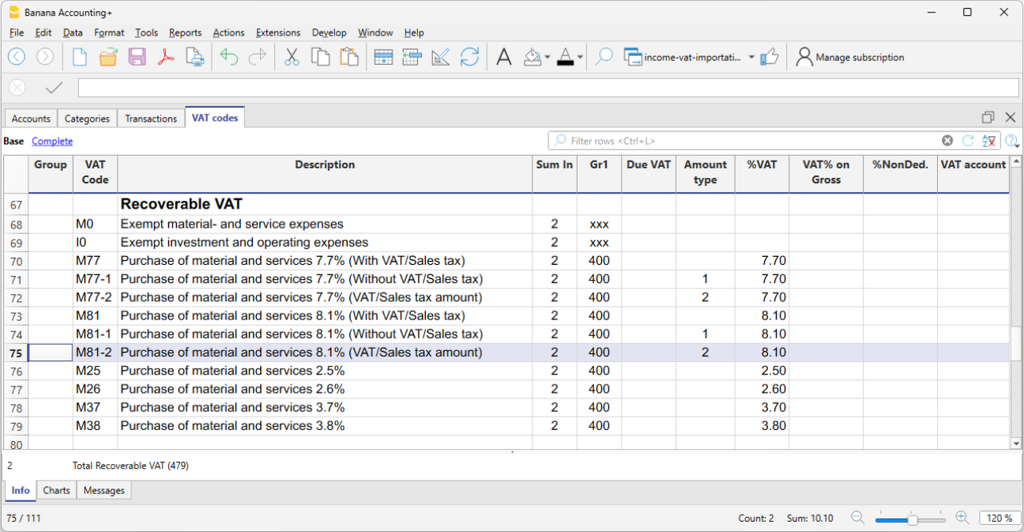This screenshot has width=1024, height=532.
Task: Click the check accounting ruler icon
Action: click(x=441, y=57)
